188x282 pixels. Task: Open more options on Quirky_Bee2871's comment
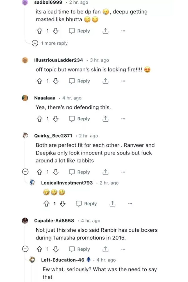pos(123,172)
